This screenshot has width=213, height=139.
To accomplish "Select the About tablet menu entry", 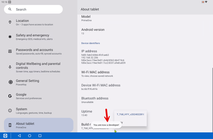I will (x=39, y=125).
